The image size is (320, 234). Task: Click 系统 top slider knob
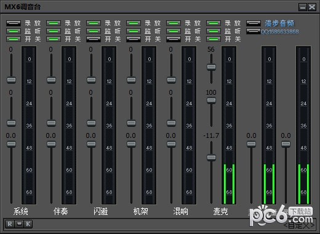coord(11,80)
